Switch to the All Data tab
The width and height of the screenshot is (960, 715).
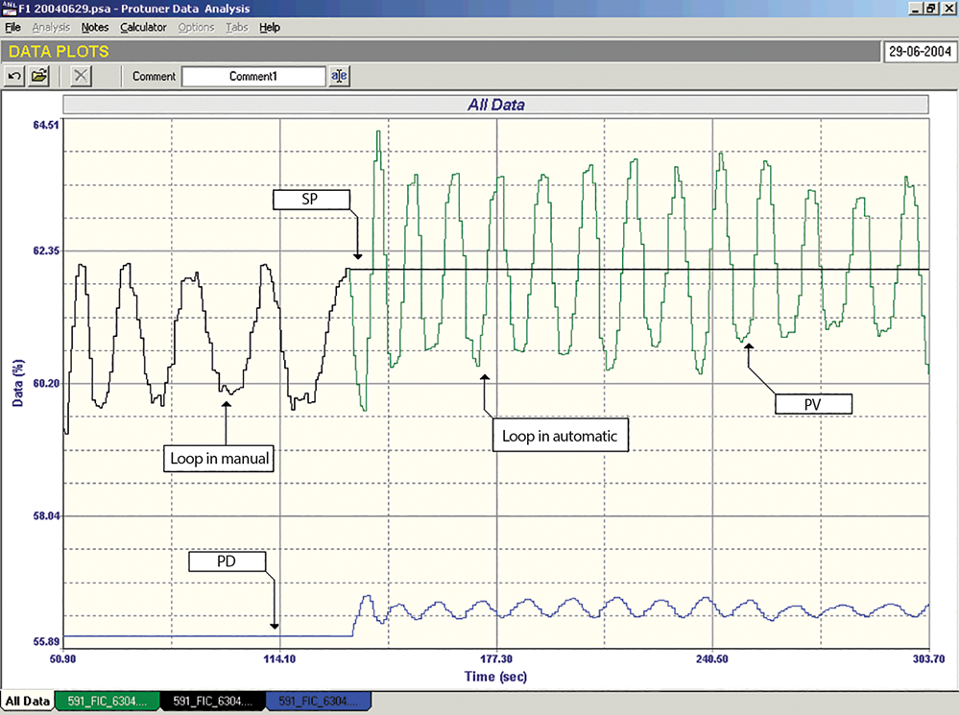pyautogui.click(x=28, y=701)
